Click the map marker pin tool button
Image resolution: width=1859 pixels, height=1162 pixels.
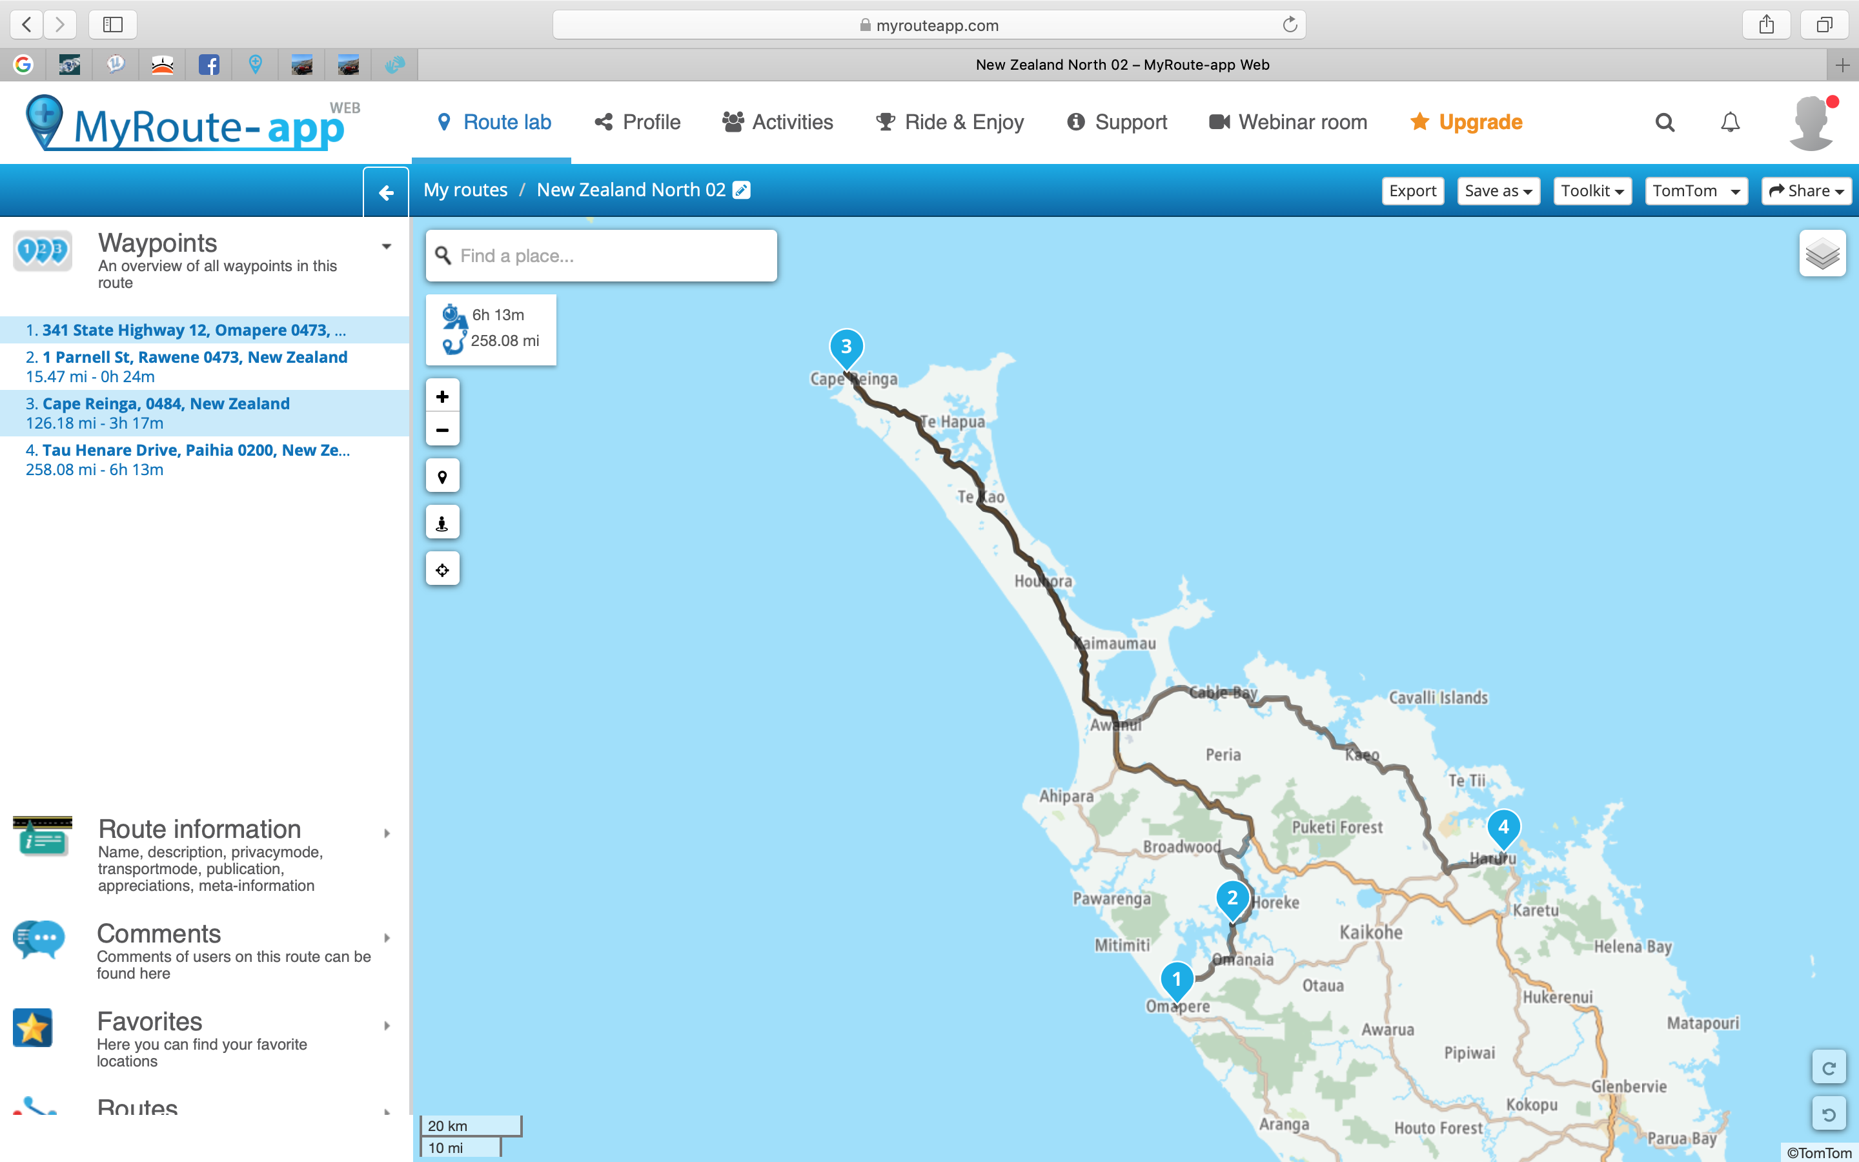(442, 476)
